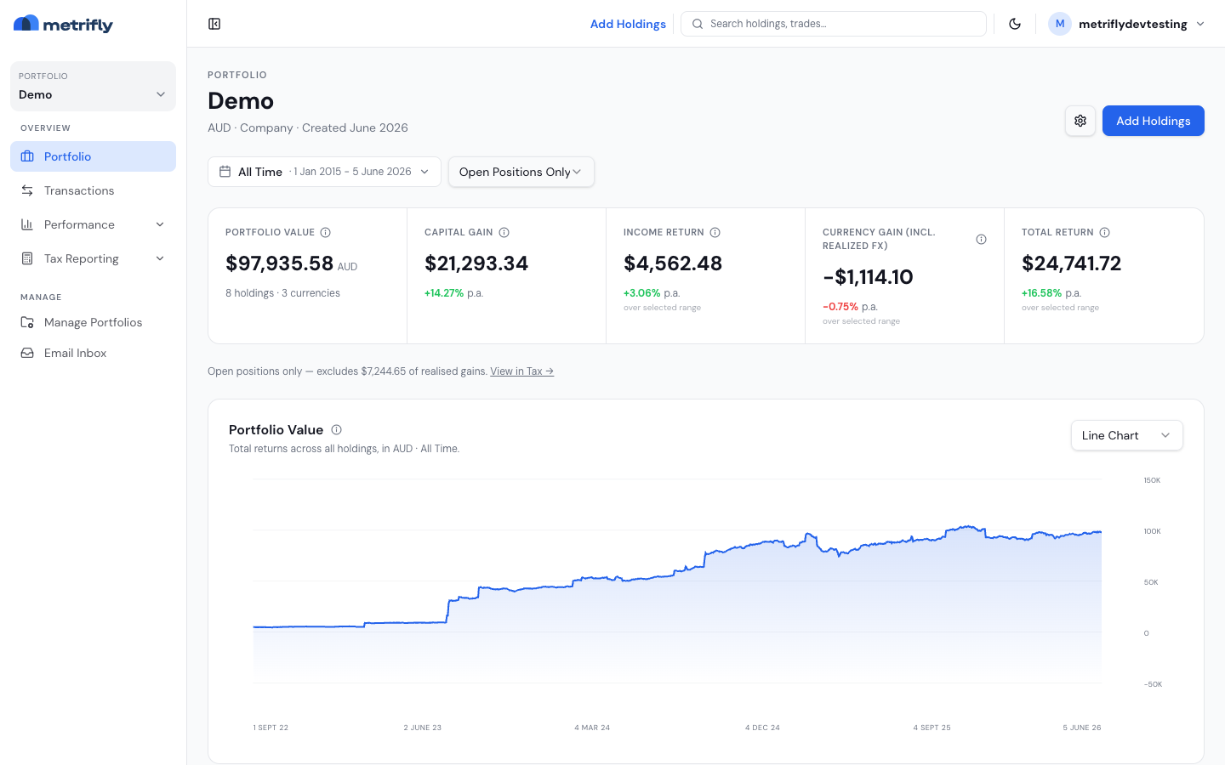
Task: Show info for Total Return card
Action: tap(1104, 232)
